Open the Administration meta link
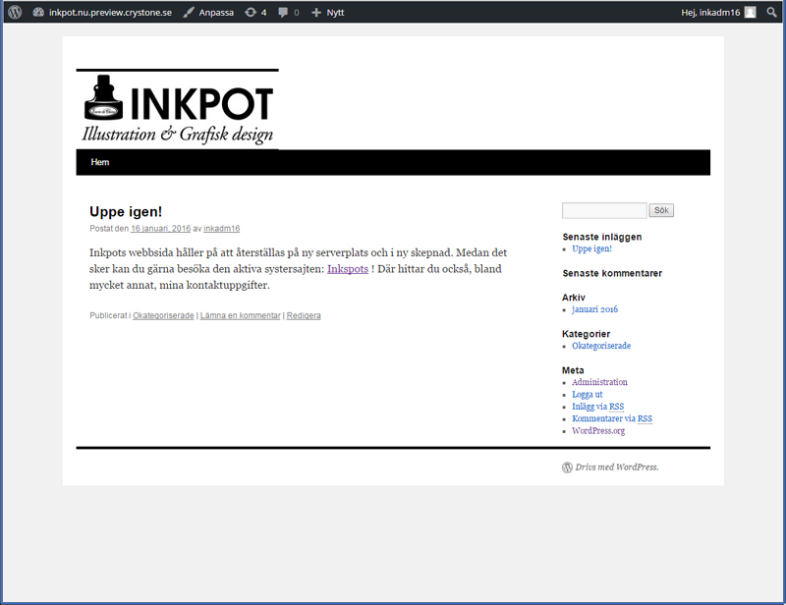This screenshot has height=605, width=786. click(x=599, y=382)
